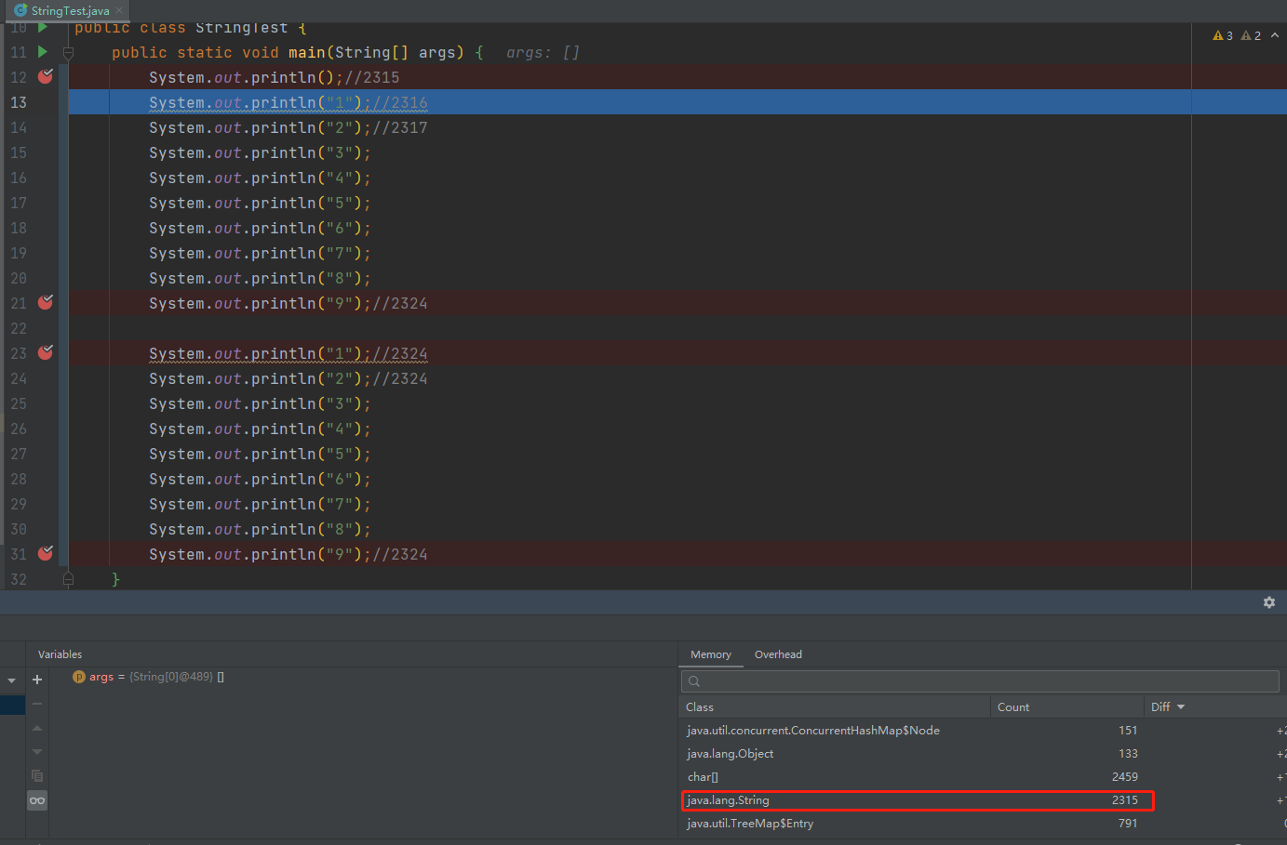Select the ConcurrentHashMap$Node class row
The height and width of the screenshot is (845, 1287).
coord(983,731)
